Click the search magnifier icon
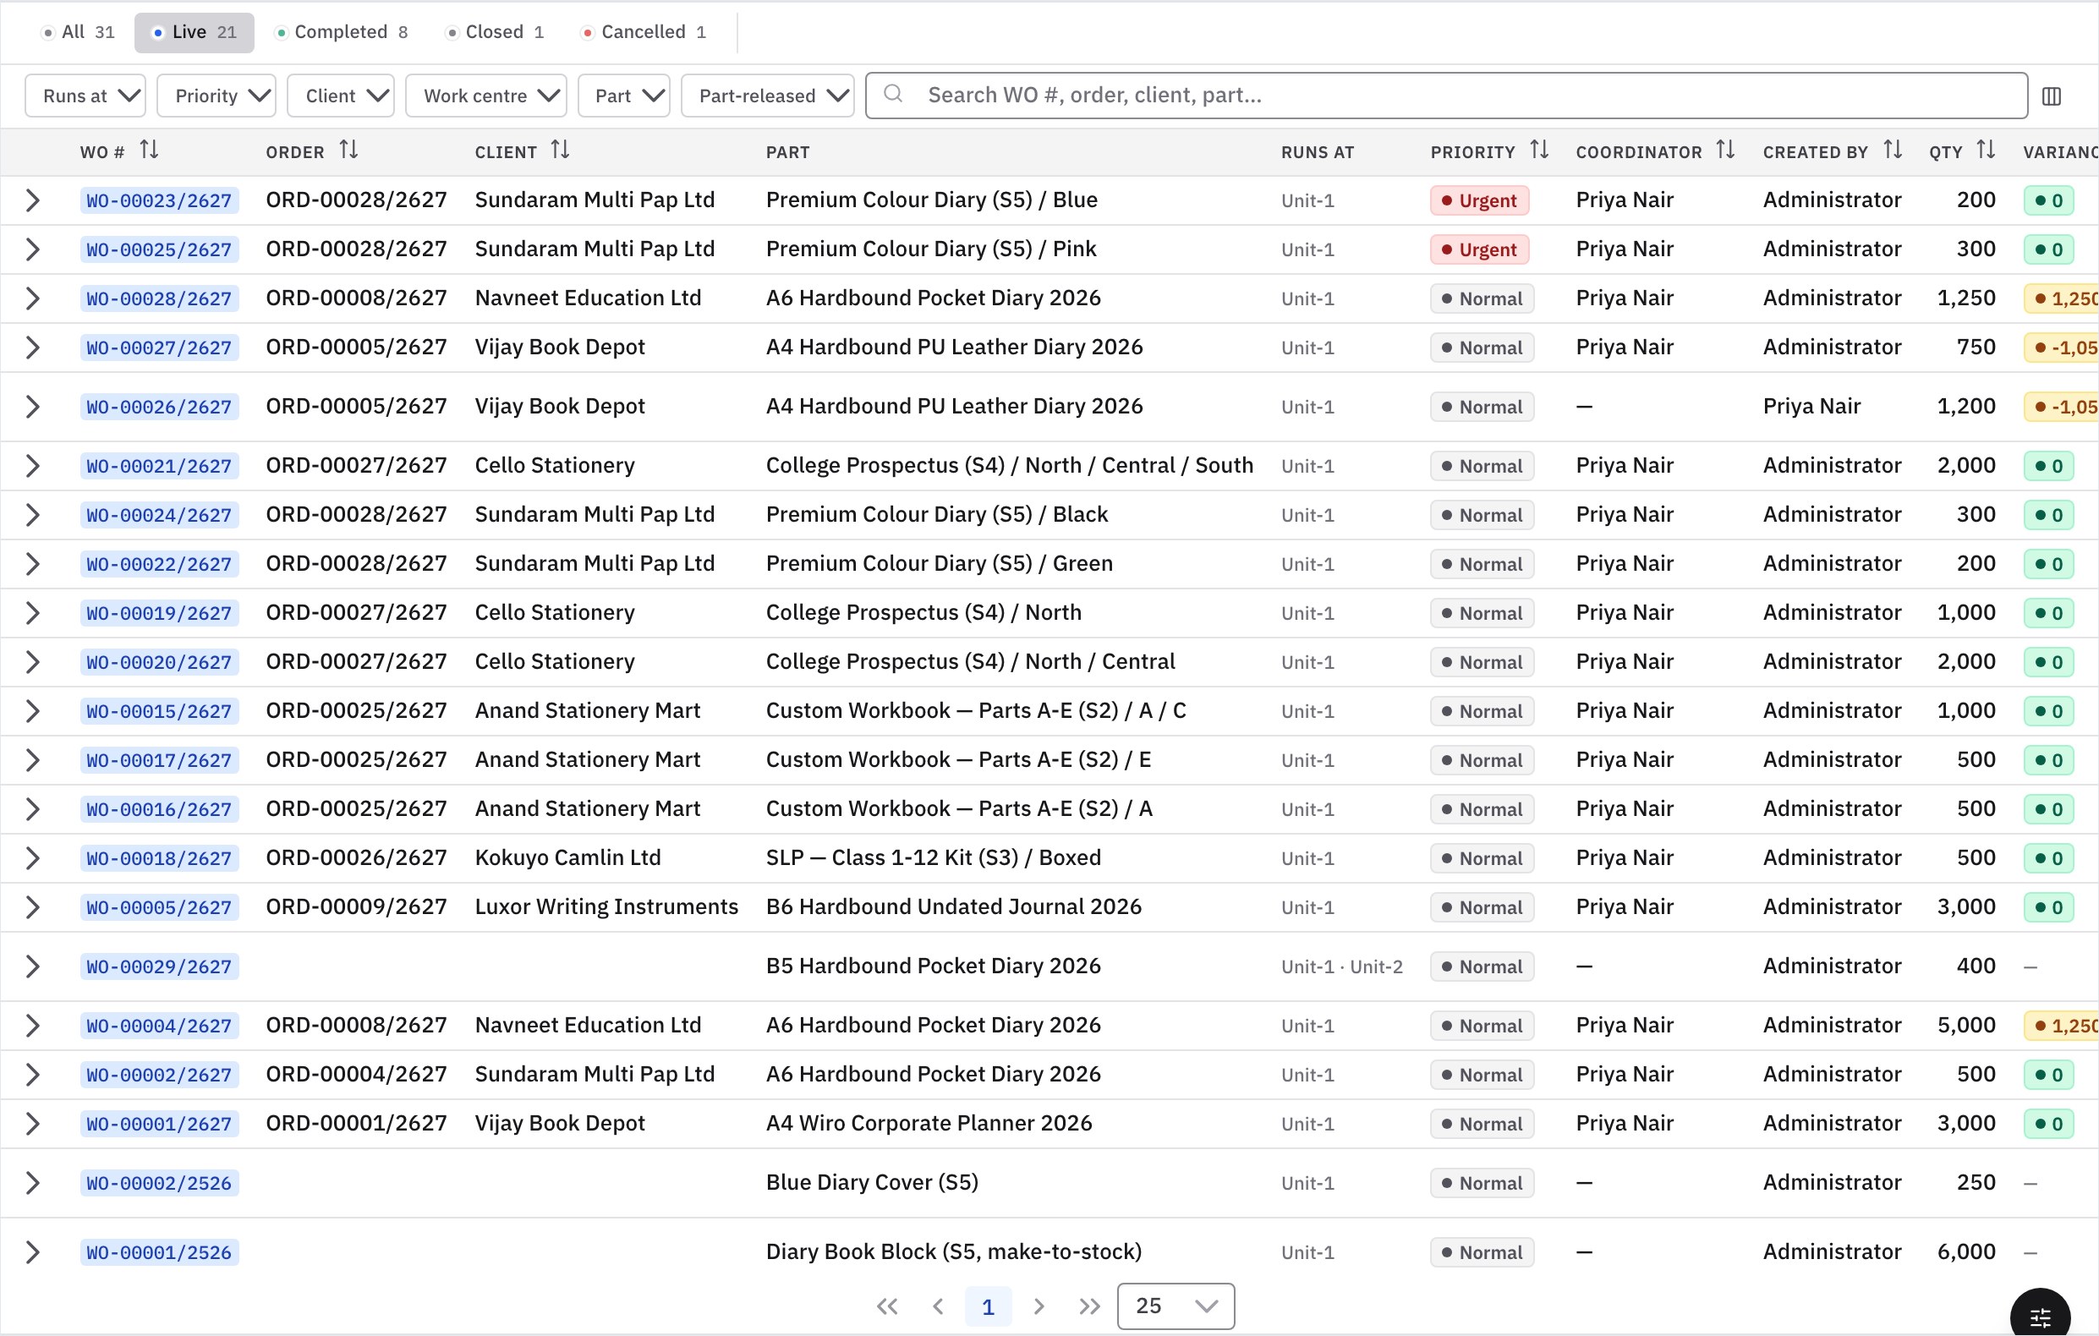2099x1336 pixels. pos(892,94)
